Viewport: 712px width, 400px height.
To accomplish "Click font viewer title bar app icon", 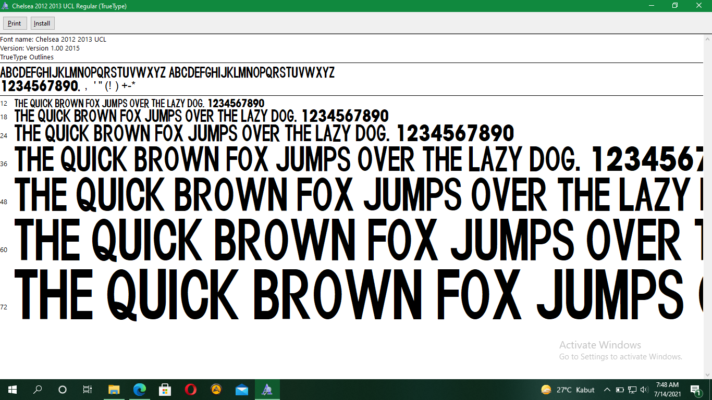I will click(x=6, y=6).
